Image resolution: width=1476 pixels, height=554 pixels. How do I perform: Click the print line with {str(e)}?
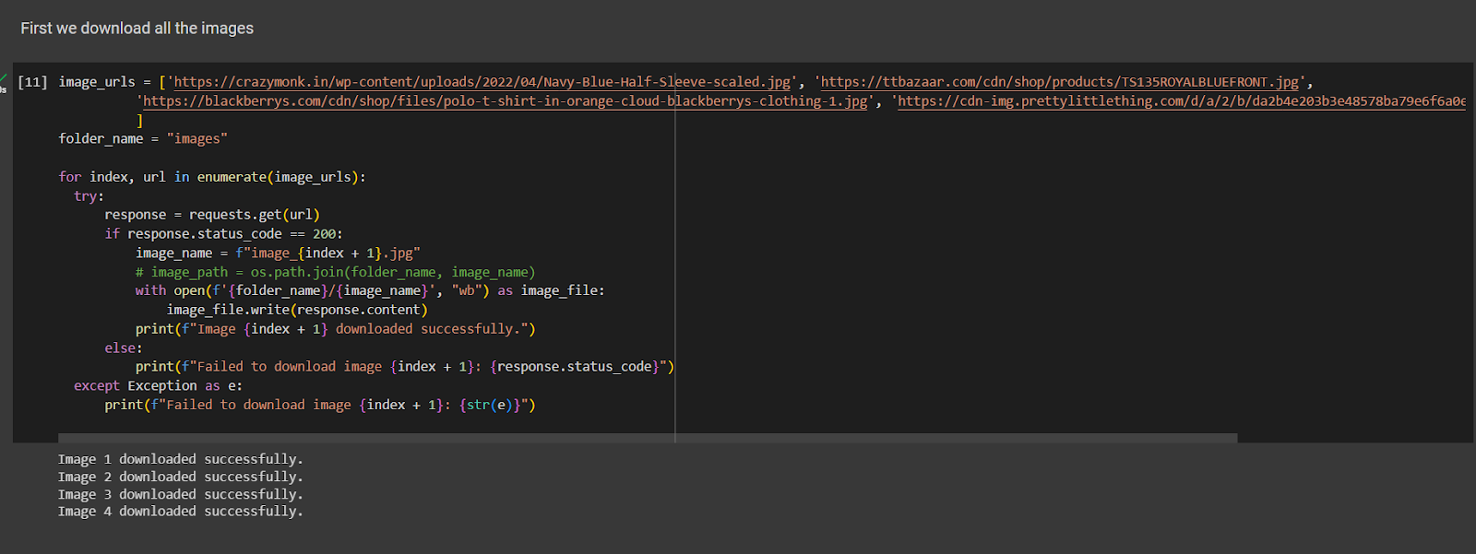(x=320, y=405)
